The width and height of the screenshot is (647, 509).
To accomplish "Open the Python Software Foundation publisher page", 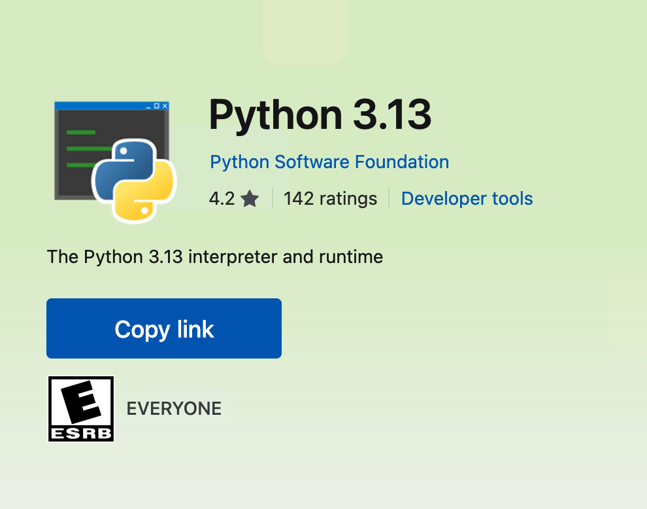I will click(x=329, y=162).
